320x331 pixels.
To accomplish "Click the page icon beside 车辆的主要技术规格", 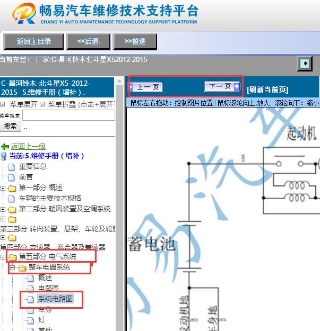I will tap(12, 199).
